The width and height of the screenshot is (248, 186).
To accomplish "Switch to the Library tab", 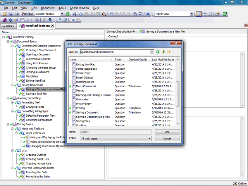I will 9,26.
